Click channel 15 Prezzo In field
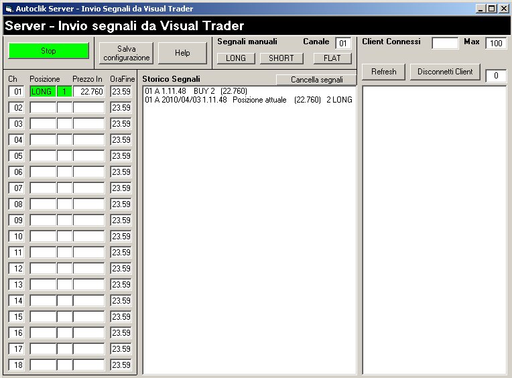The width and height of the screenshot is (512, 378). [88, 316]
